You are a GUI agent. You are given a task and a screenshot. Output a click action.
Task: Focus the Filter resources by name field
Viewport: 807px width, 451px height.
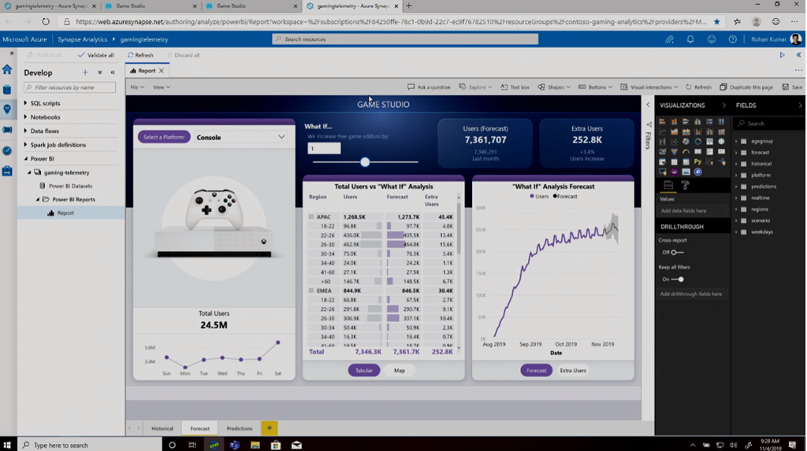70,87
